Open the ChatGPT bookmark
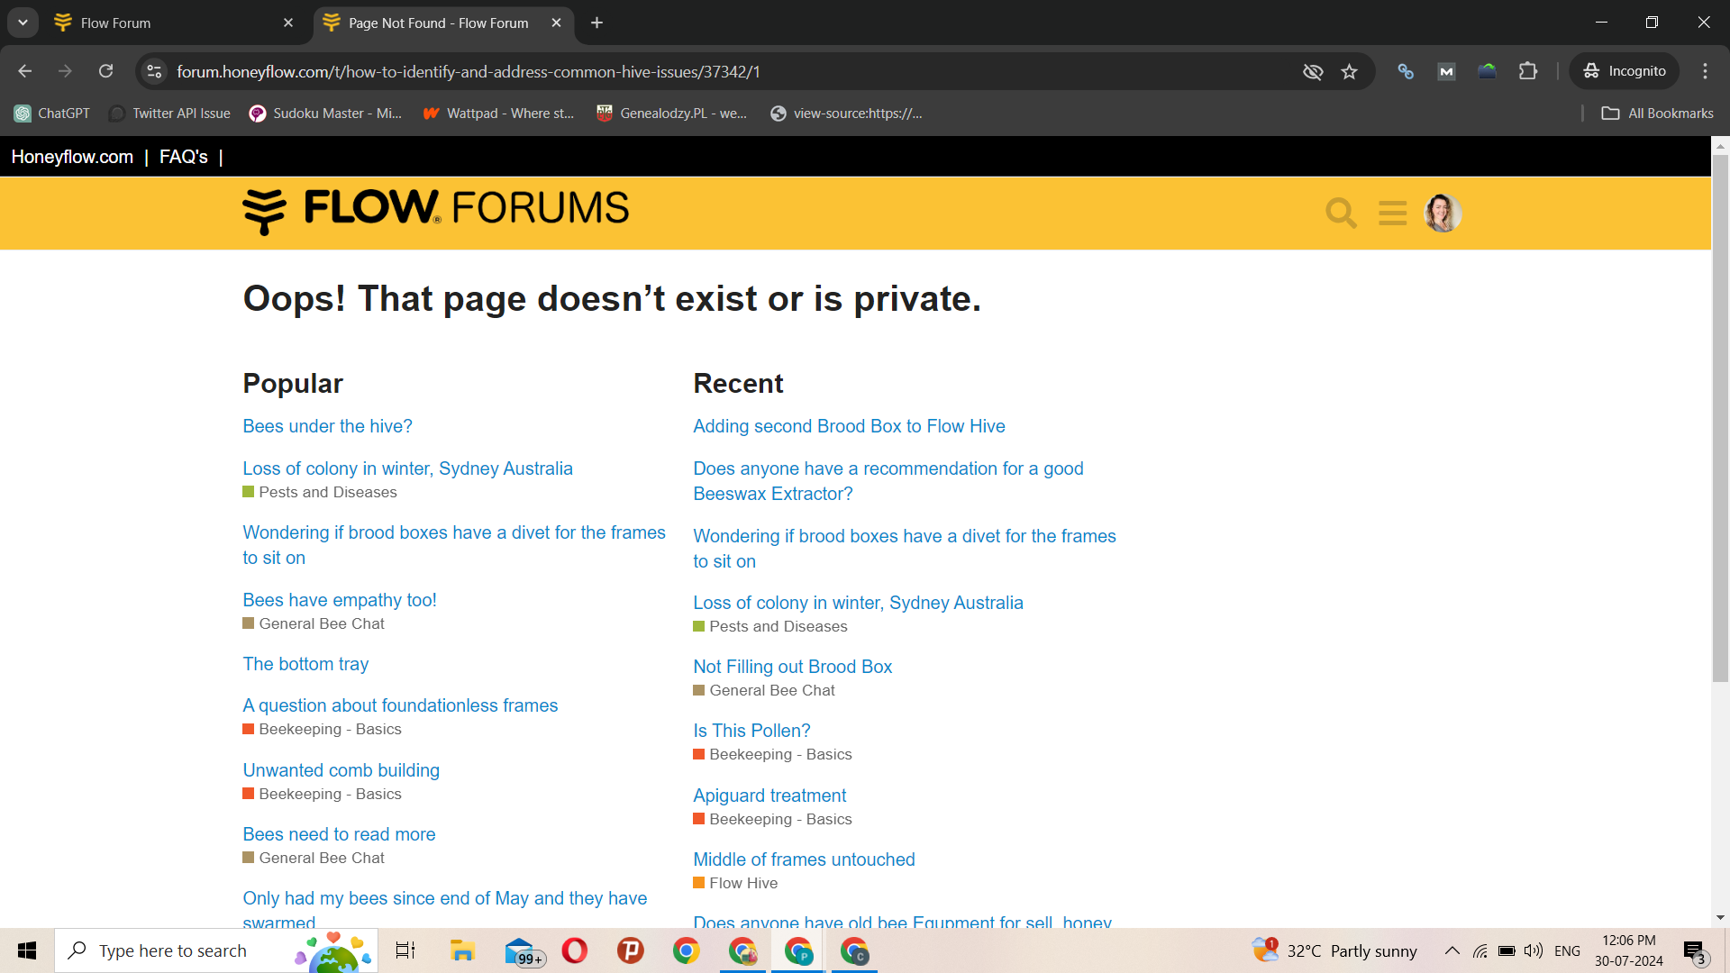This screenshot has width=1730, height=973. (52, 114)
